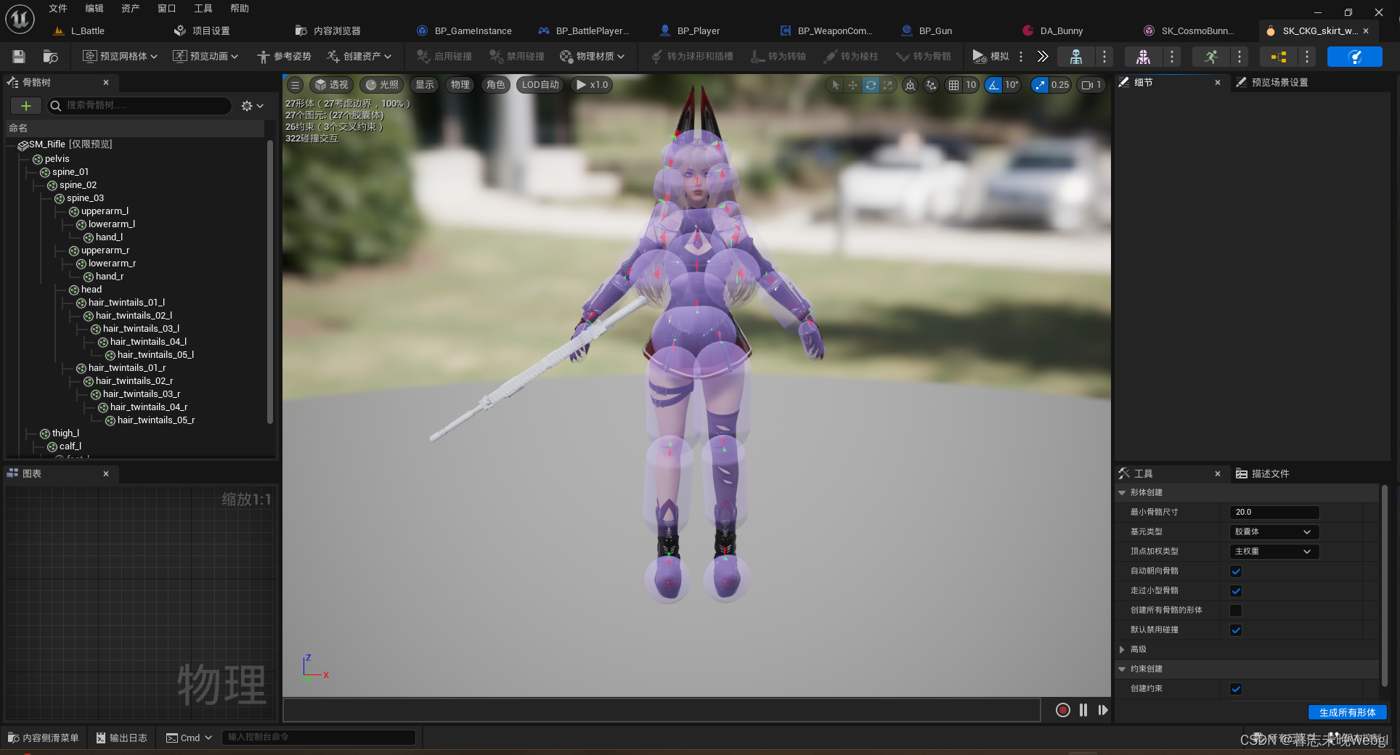
Task: Click the browse to asset icon
Action: (x=50, y=57)
